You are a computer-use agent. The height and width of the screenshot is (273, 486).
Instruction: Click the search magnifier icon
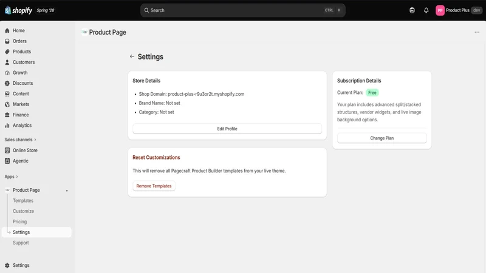[x=146, y=10]
